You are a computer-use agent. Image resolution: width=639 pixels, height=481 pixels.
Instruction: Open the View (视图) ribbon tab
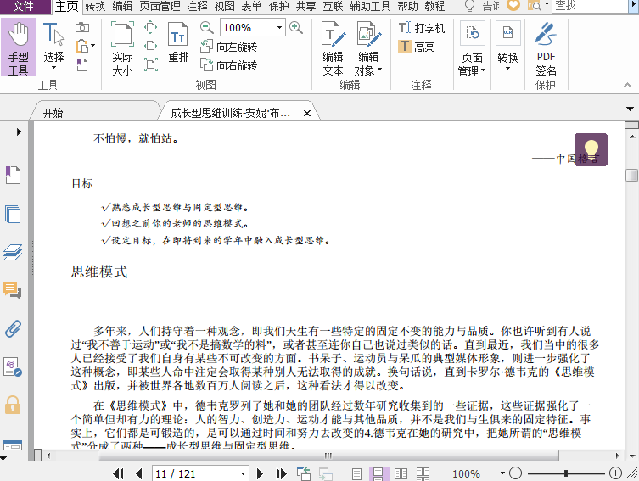(x=225, y=6)
